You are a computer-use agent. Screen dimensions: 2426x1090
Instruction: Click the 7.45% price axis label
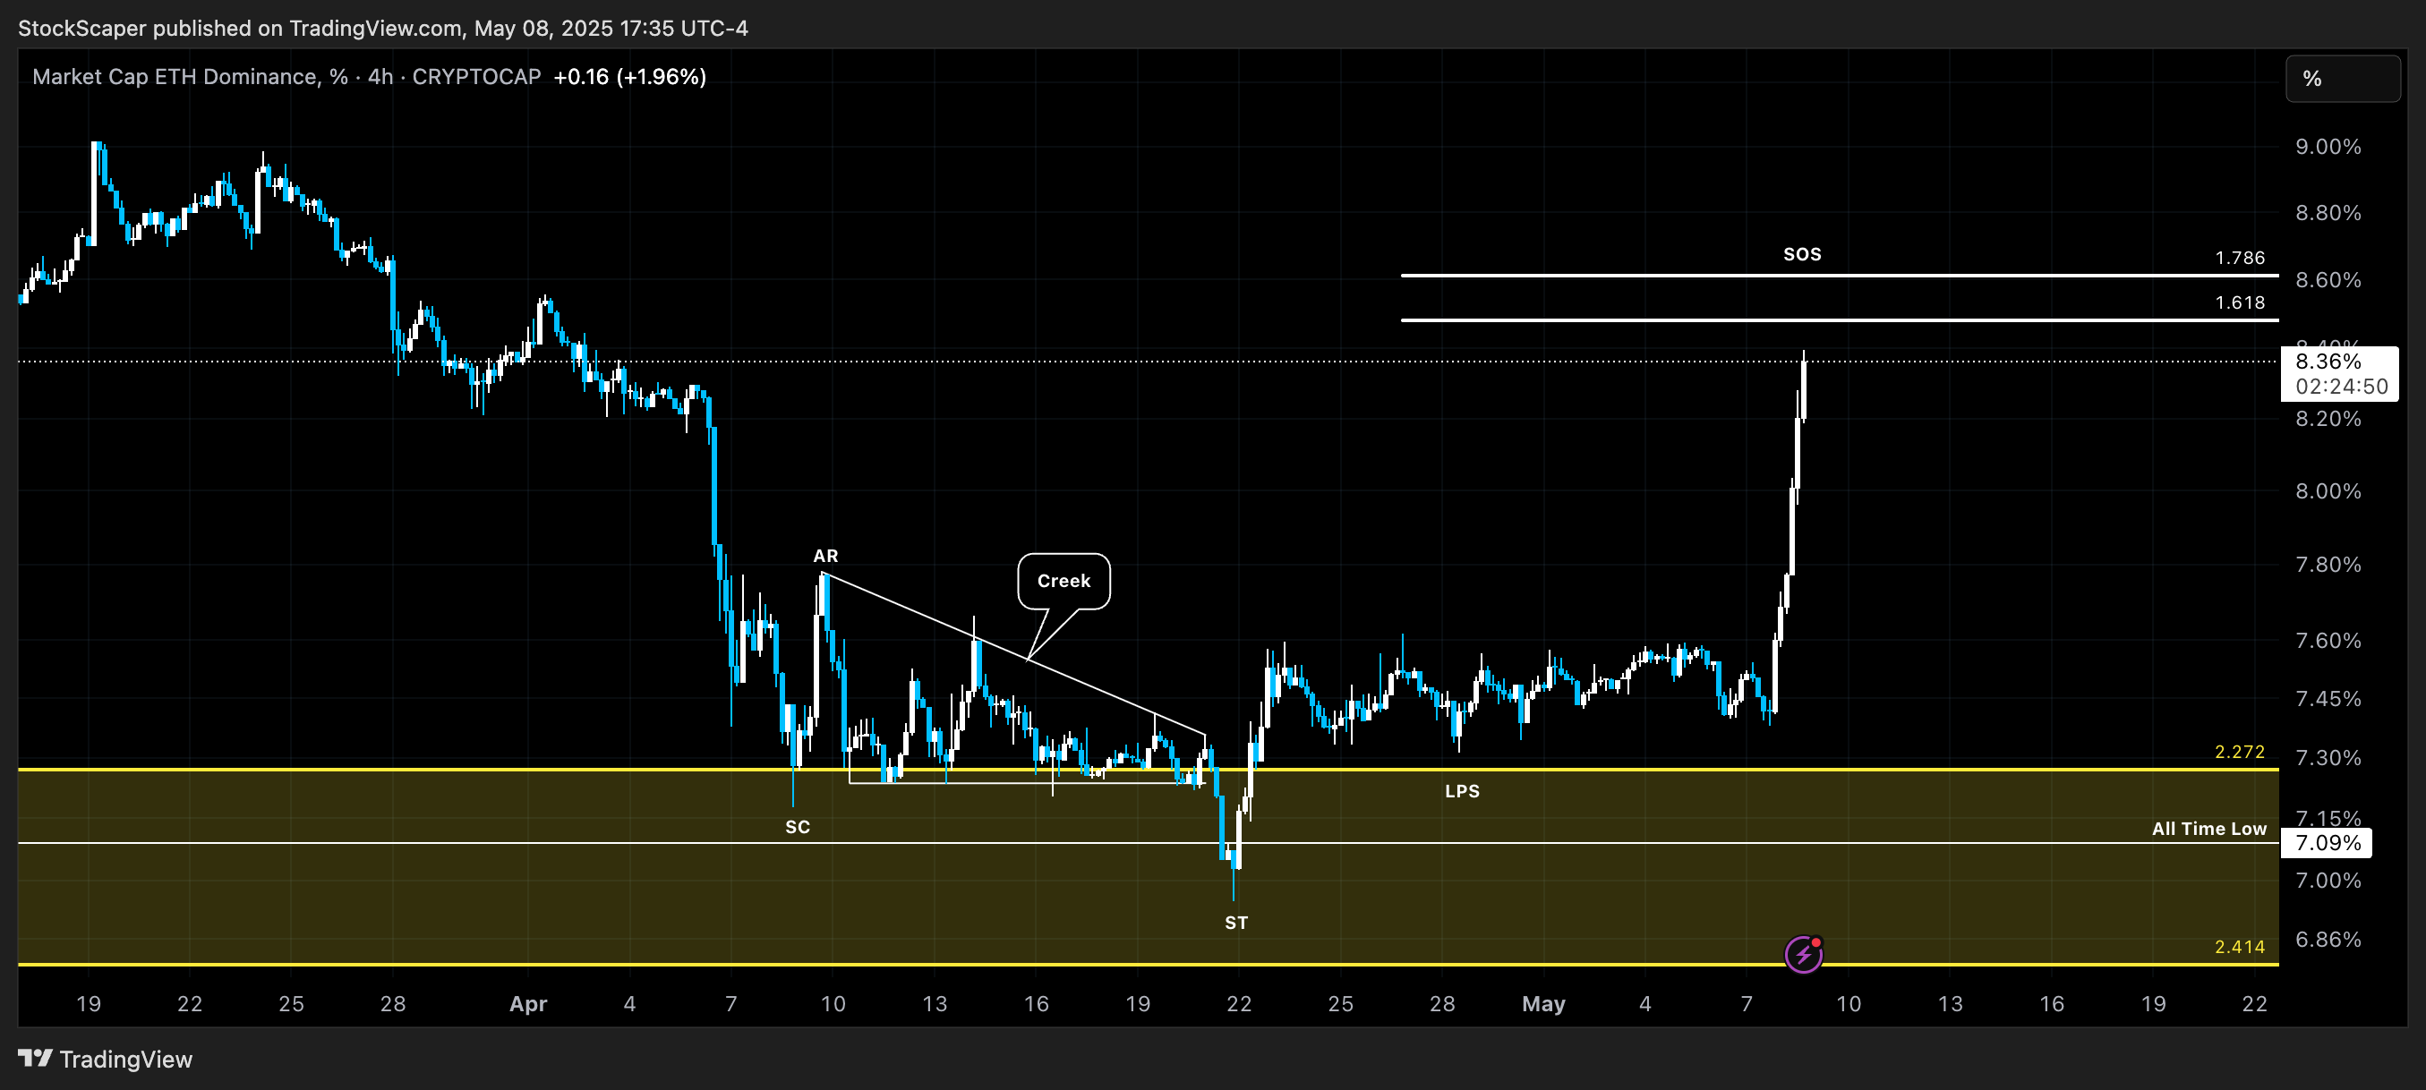[x=2328, y=698]
